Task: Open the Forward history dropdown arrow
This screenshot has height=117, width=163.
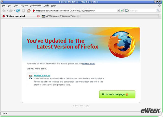Action: tap(14, 11)
